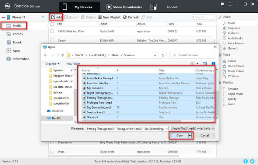The width and height of the screenshot is (258, 165).
Task: Click New folder in the dialog
Action: coord(73,63)
